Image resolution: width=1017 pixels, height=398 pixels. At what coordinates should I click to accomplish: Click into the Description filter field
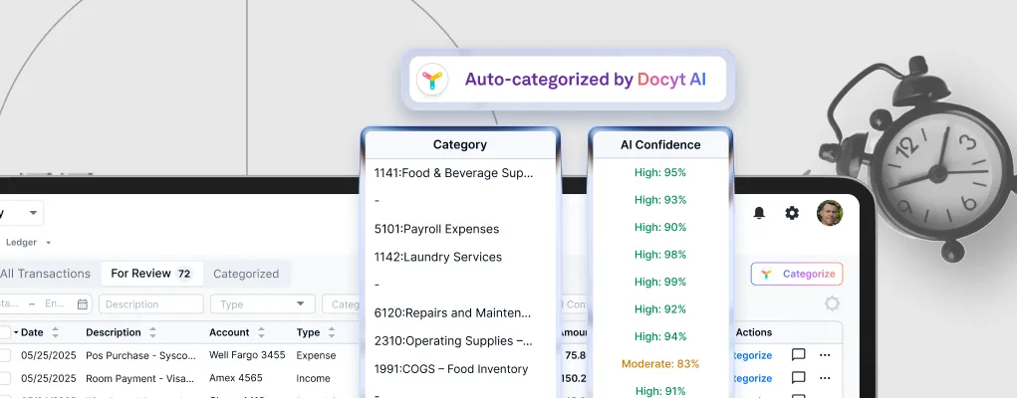151,304
